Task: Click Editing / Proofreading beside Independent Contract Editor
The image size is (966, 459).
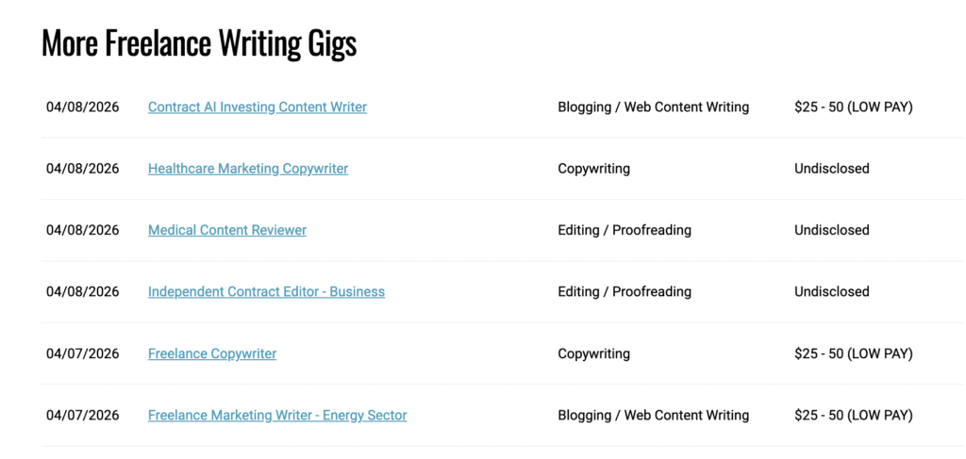Action: coord(624,292)
